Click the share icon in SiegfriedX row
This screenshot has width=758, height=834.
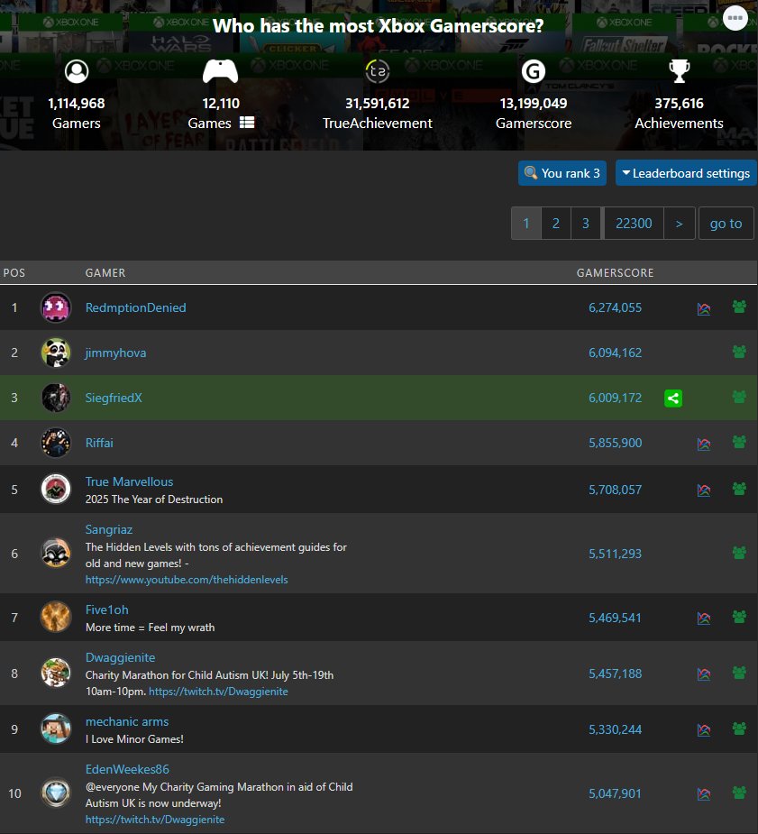673,398
